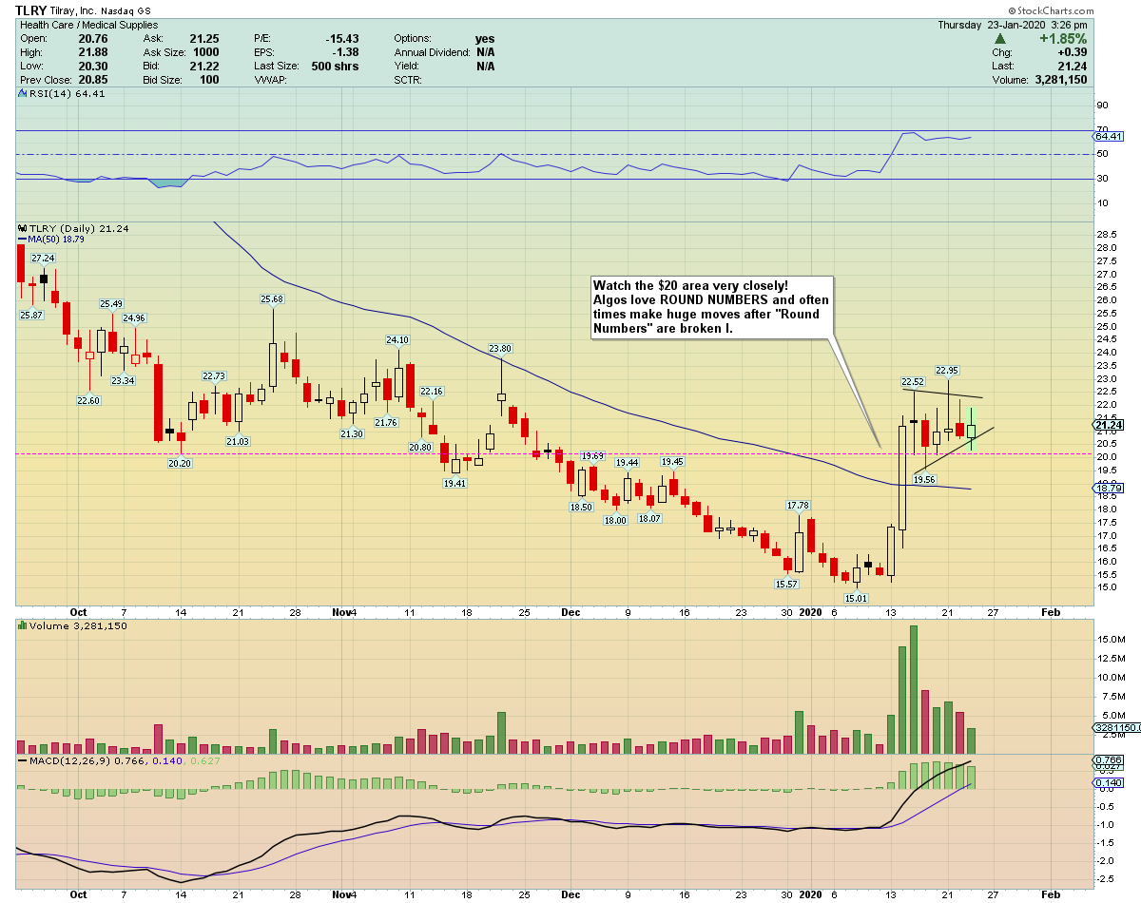Screen dimensions: 1141x903
Task: Click the 15.57 low price label
Action: [x=786, y=584]
